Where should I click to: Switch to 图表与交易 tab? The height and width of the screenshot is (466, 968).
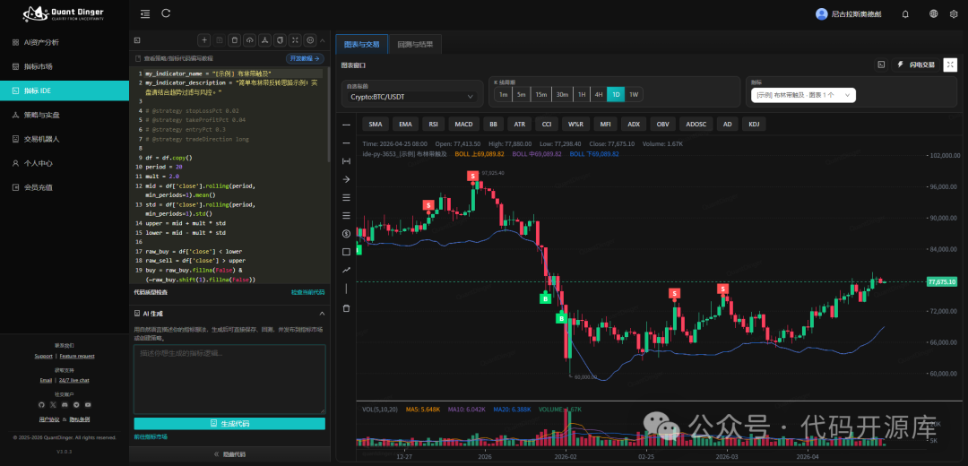tap(362, 45)
